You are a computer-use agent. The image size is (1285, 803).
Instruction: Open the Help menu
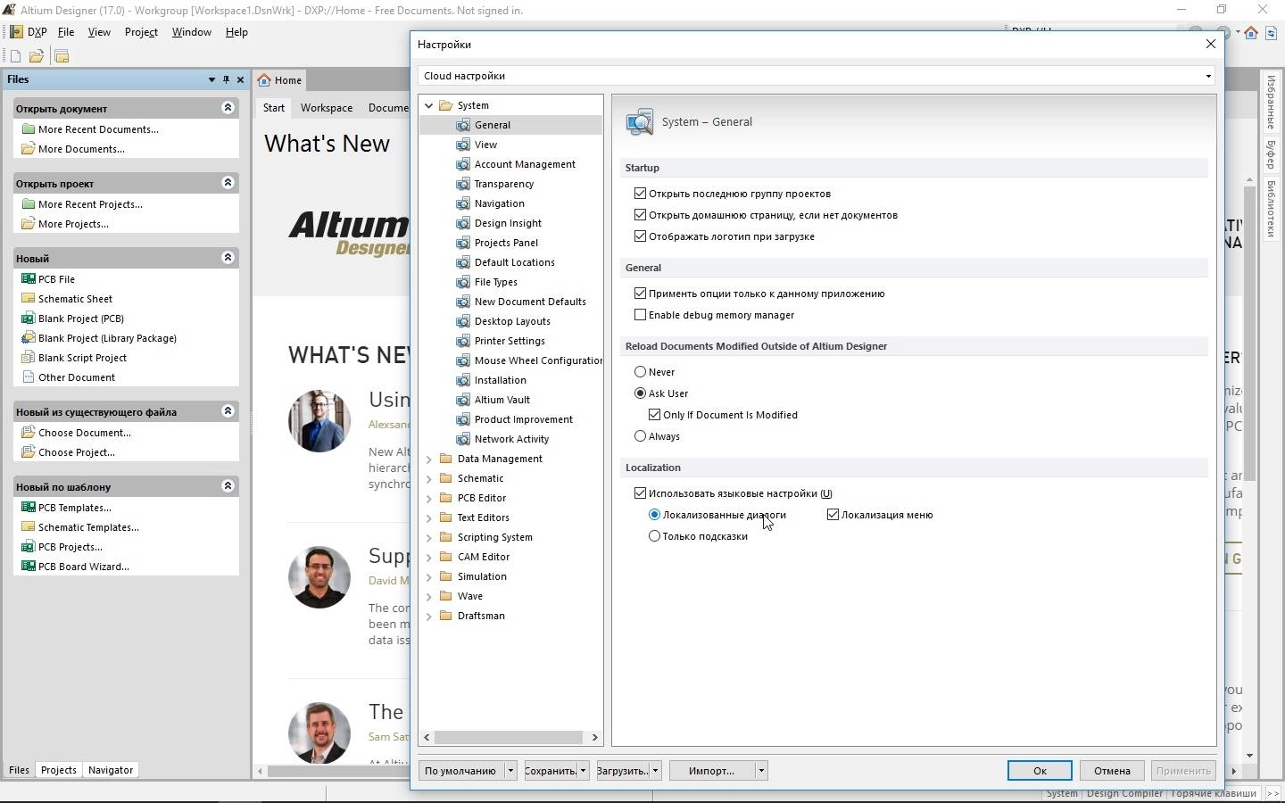[236, 32]
